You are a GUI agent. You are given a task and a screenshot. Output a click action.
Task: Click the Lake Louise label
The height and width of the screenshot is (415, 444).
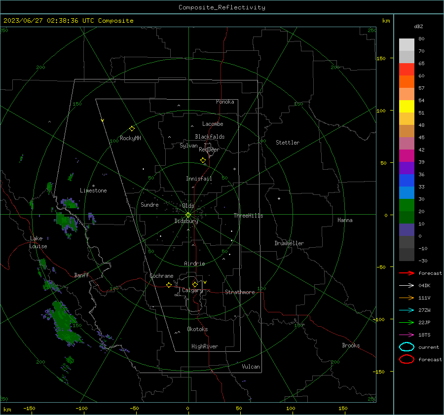pyautogui.click(x=38, y=242)
